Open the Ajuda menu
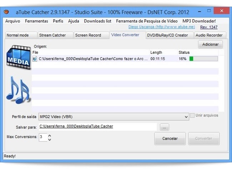 [74, 21]
